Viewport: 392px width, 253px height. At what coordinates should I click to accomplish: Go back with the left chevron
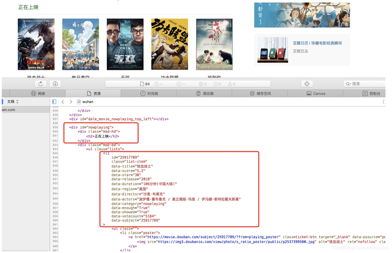pyautogui.click(x=63, y=102)
